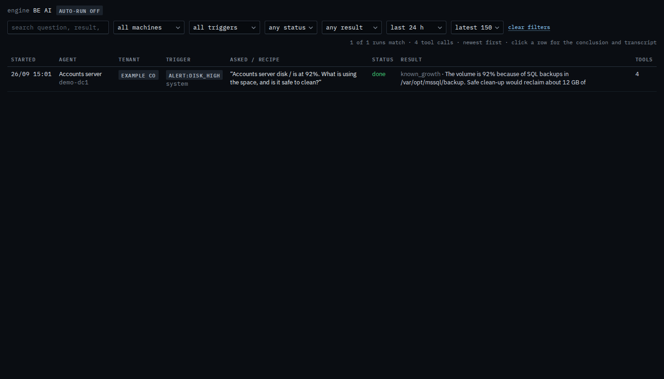Toggle the AUTO-RUN OFF badge

tap(79, 11)
